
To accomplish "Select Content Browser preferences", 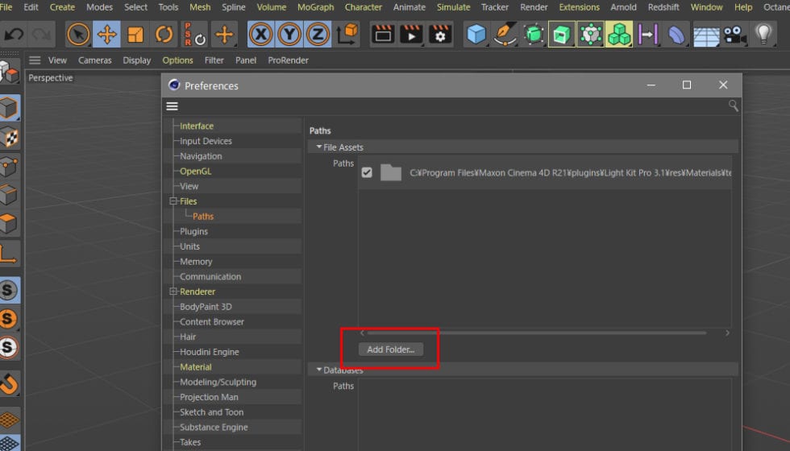I will (x=211, y=321).
